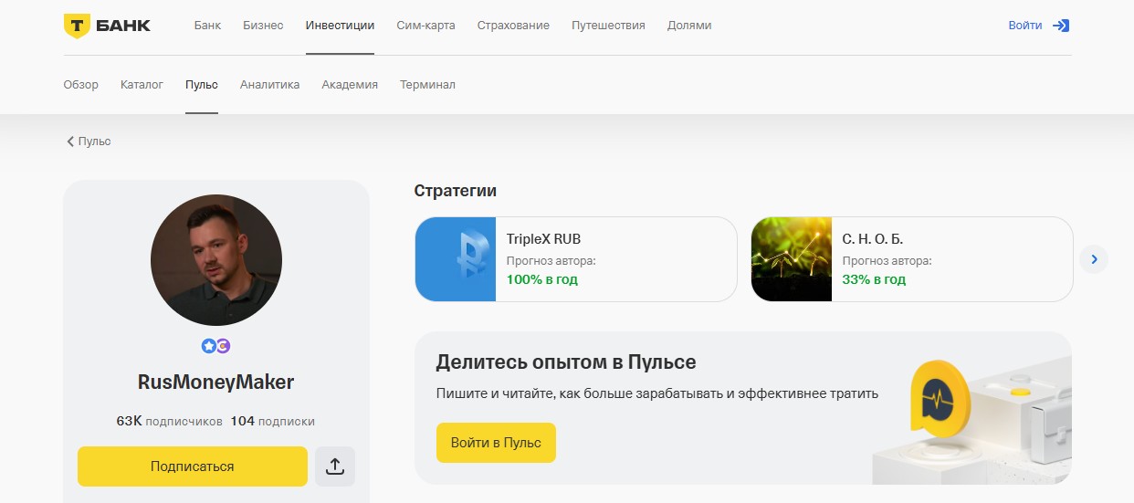Screen dimensions: 1134x503
Task: Click the Стратегии heading
Action: (x=456, y=191)
